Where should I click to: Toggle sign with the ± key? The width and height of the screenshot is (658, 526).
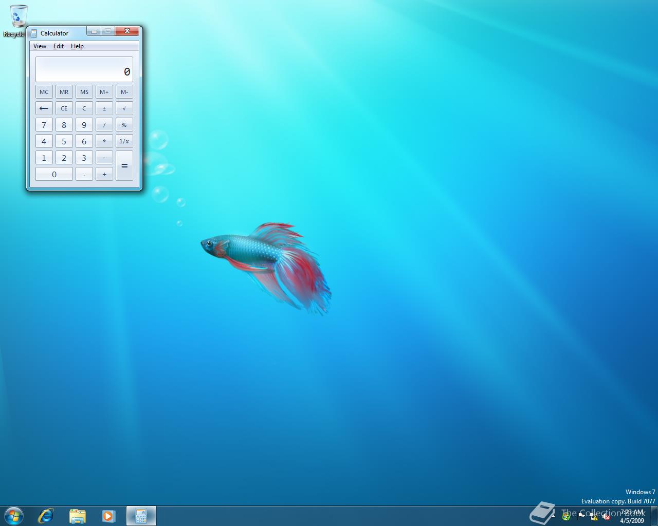(x=104, y=108)
